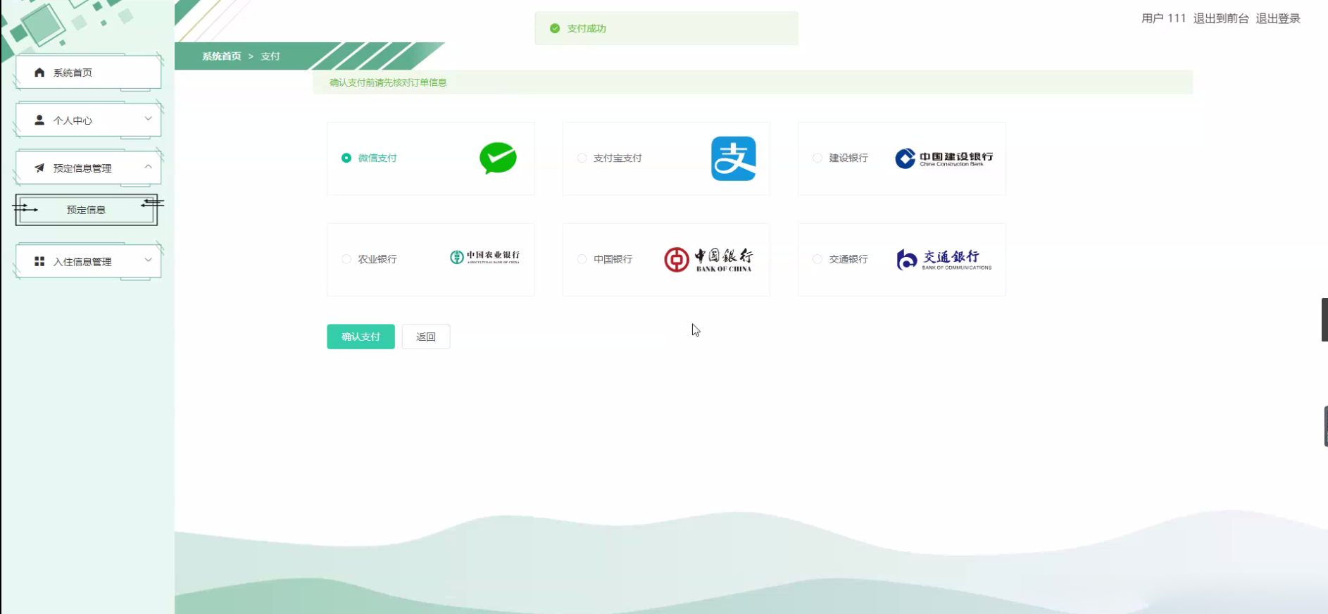This screenshot has height=614, width=1328.
Task: Click the Bank of China logo
Action: [x=708, y=259]
